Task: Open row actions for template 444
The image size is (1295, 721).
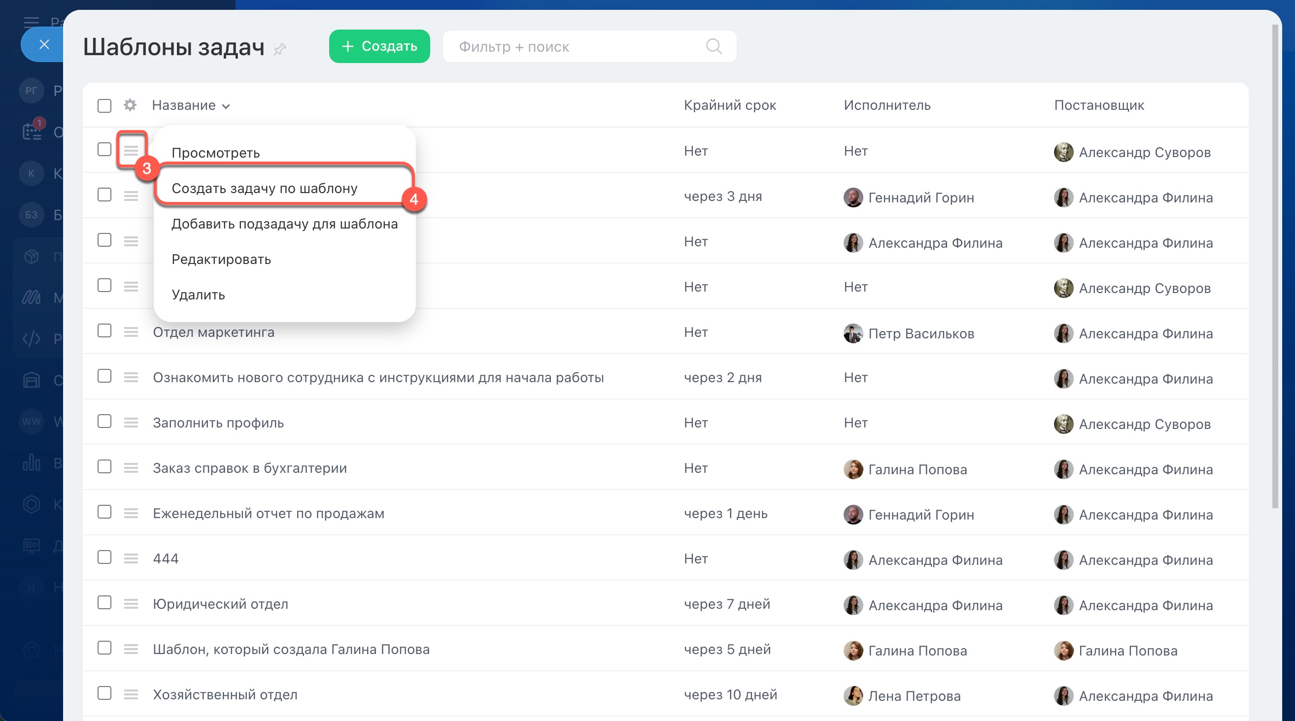Action: tap(131, 558)
